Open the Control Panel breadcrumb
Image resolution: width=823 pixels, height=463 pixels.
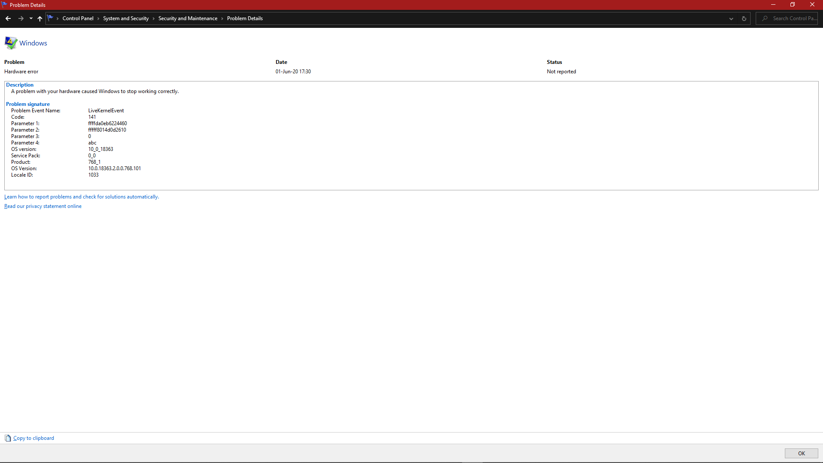(x=78, y=18)
